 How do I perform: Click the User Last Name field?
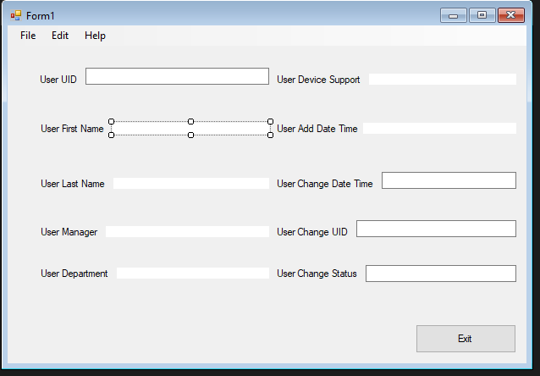(191, 184)
